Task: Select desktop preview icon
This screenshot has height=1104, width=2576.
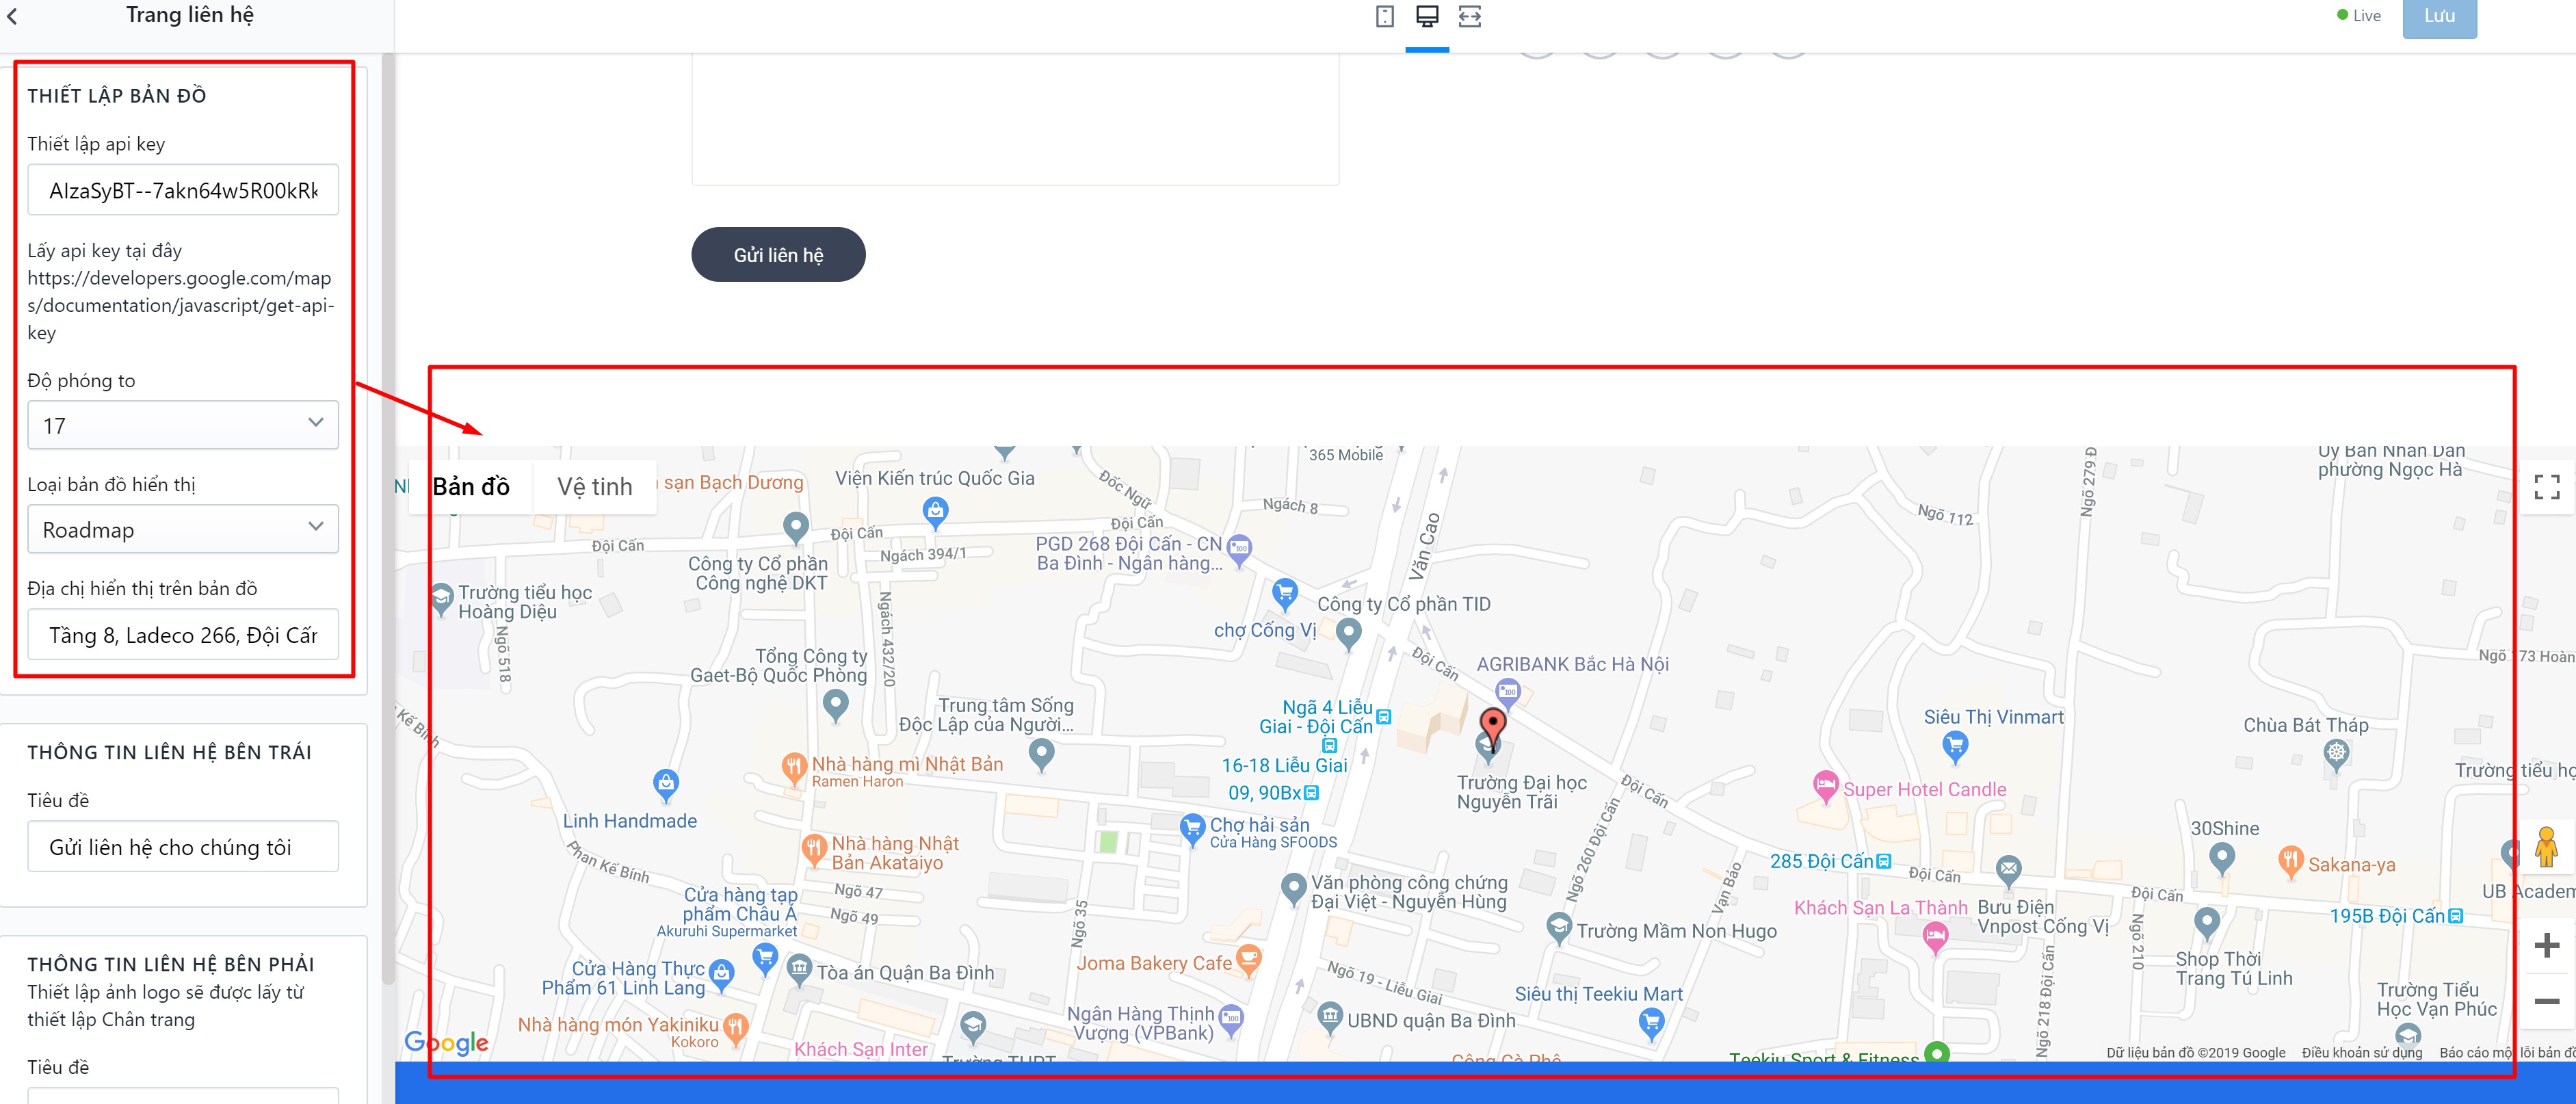Action: pyautogui.click(x=1427, y=16)
